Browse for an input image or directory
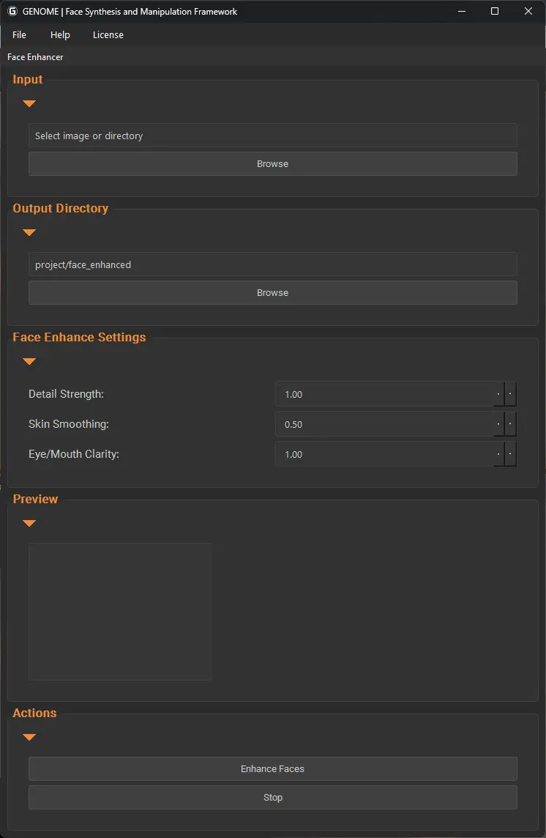546x838 pixels. (x=272, y=163)
